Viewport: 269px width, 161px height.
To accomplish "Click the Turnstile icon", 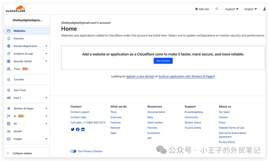I will (9, 80).
